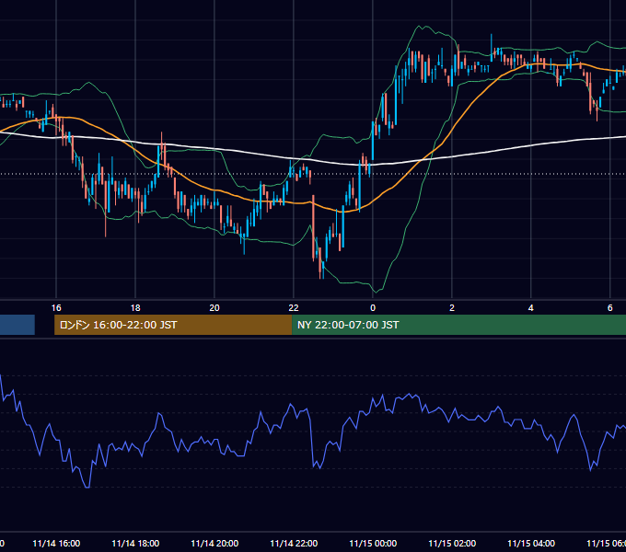This screenshot has height=552, width=626.
Task: Click the '0' hour label on price chart axis
Action: tap(373, 307)
